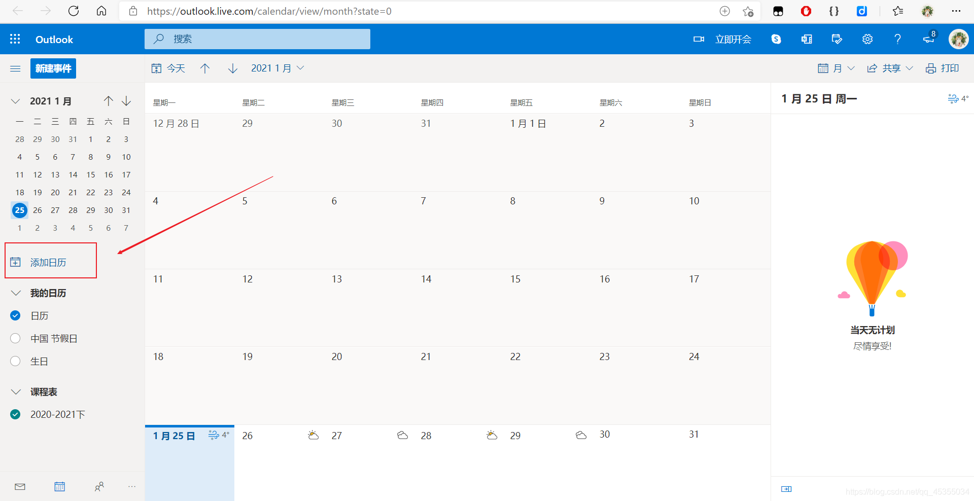This screenshot has height=501, width=974.
Task: Switch to People module icon
Action: [x=99, y=487]
